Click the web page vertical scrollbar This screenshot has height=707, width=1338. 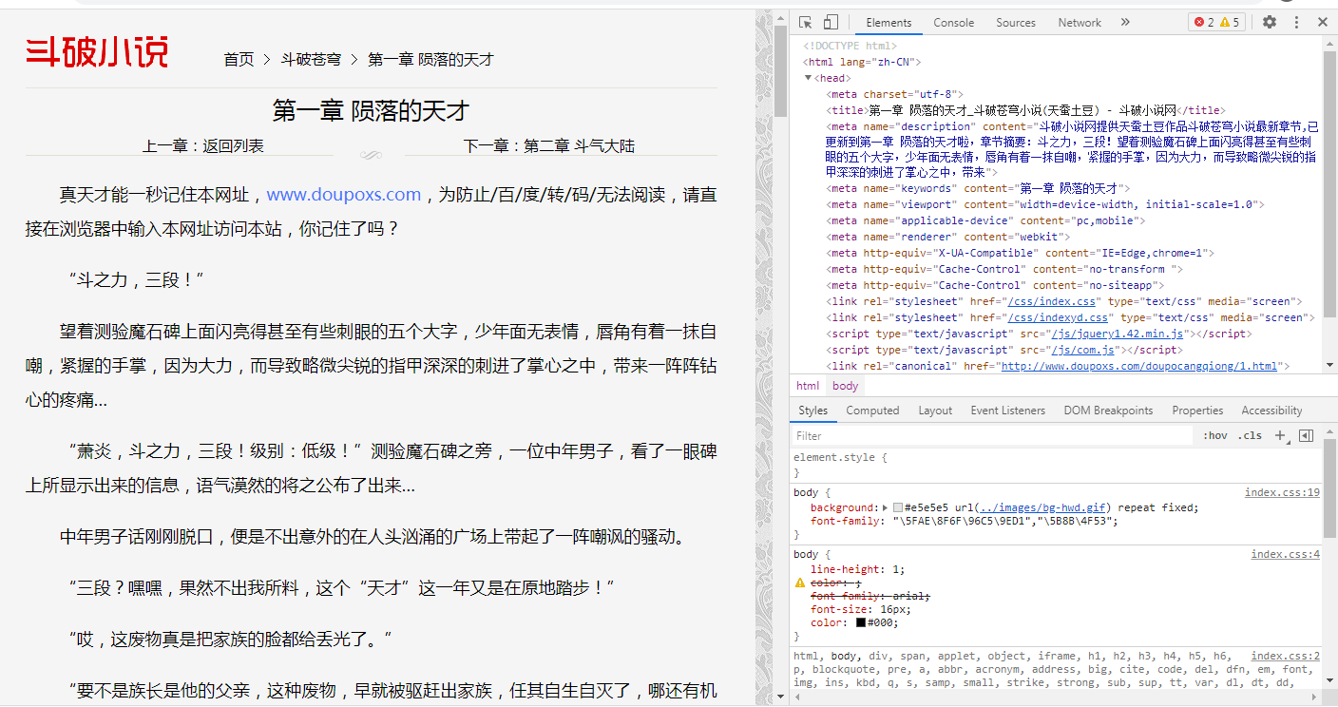[x=781, y=357]
